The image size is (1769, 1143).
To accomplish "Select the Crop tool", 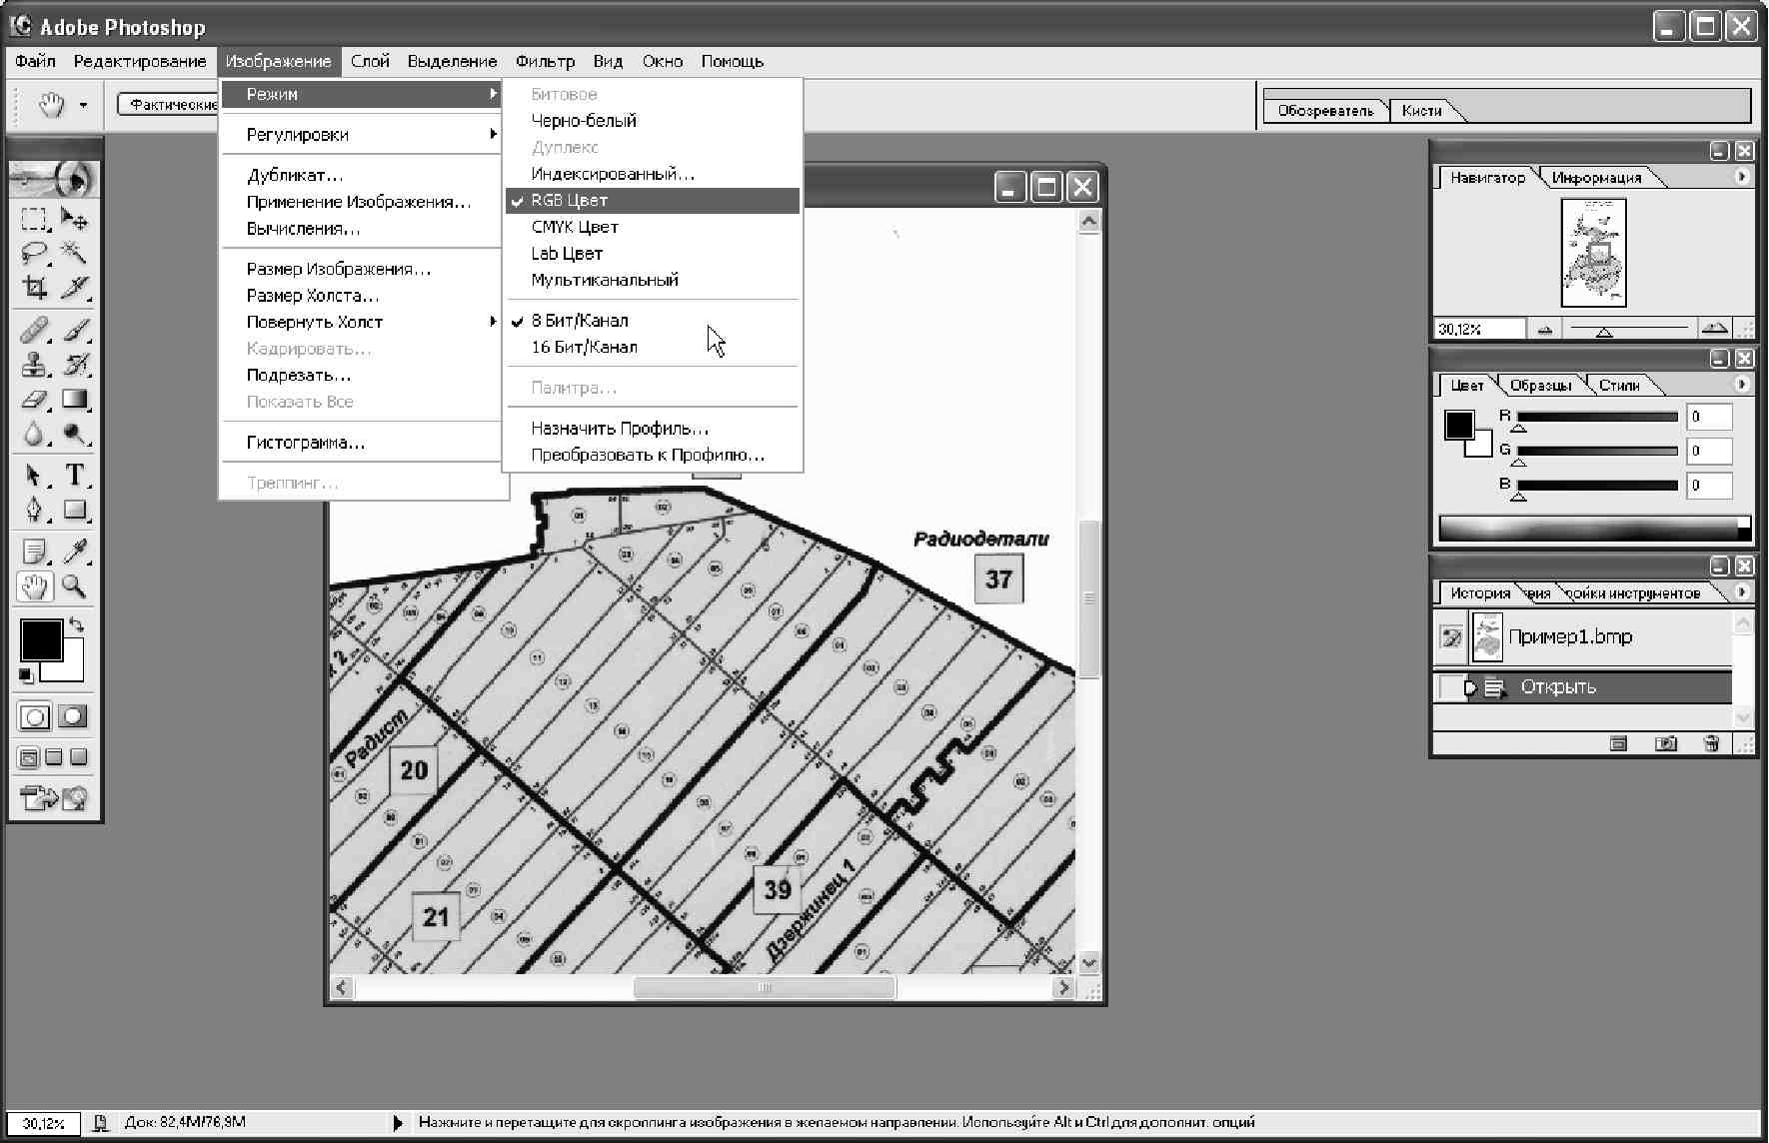I will [x=35, y=288].
